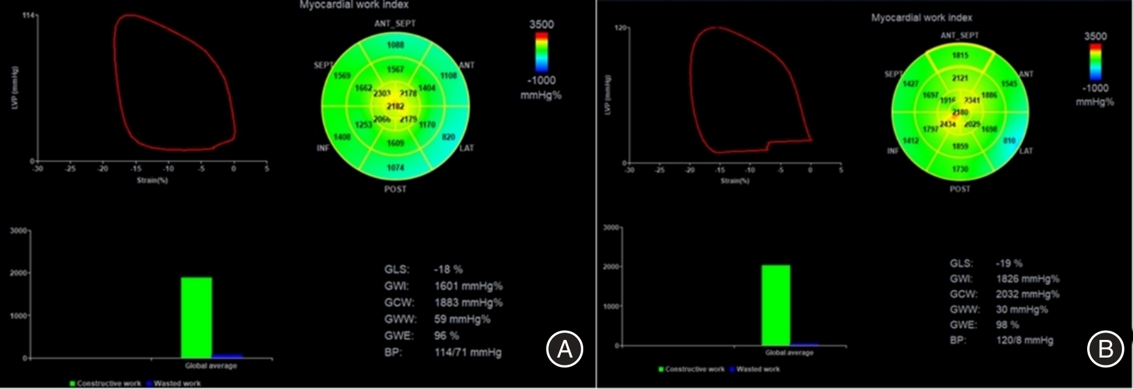The image size is (1133, 389).
Task: Click the Myocardial work index title in panel A
Action: click(354, 5)
